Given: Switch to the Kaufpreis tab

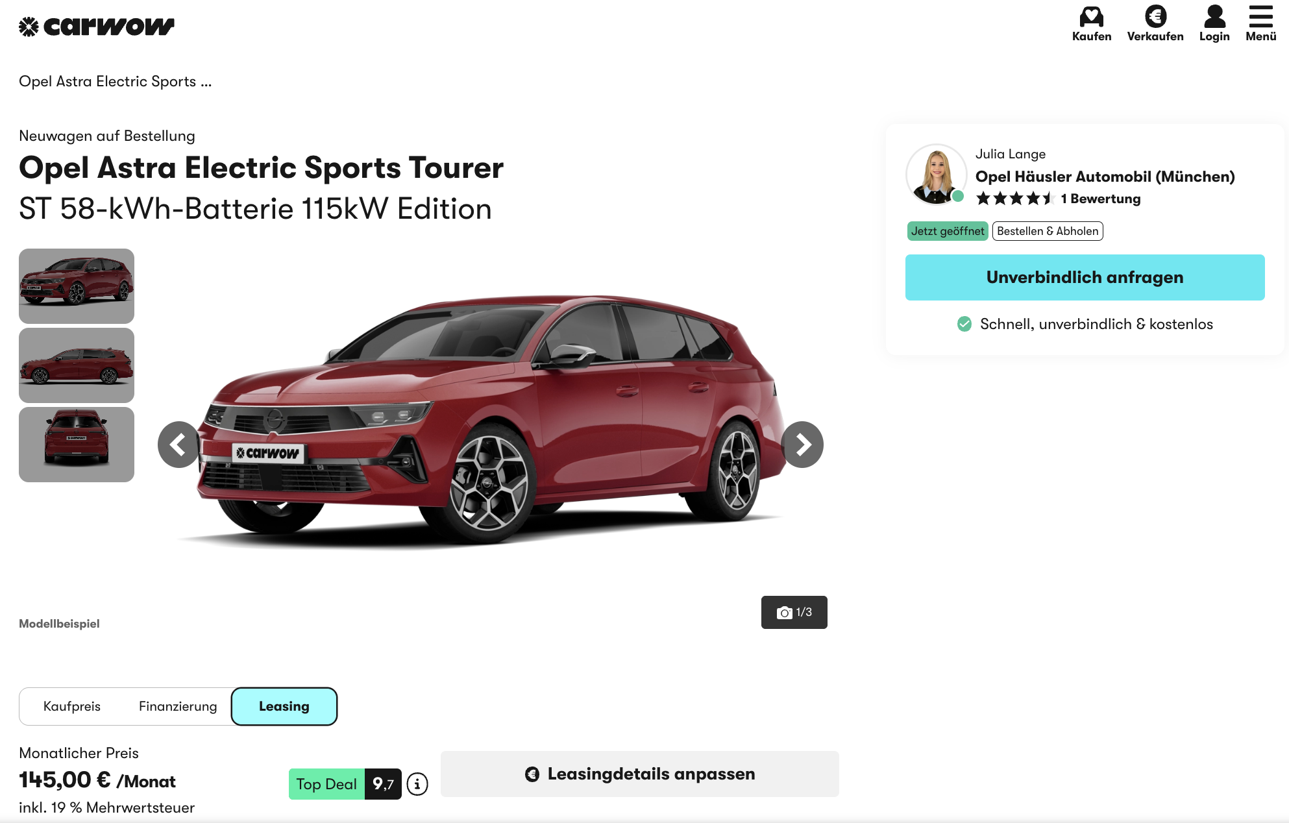Looking at the screenshot, I should pyautogui.click(x=72, y=706).
